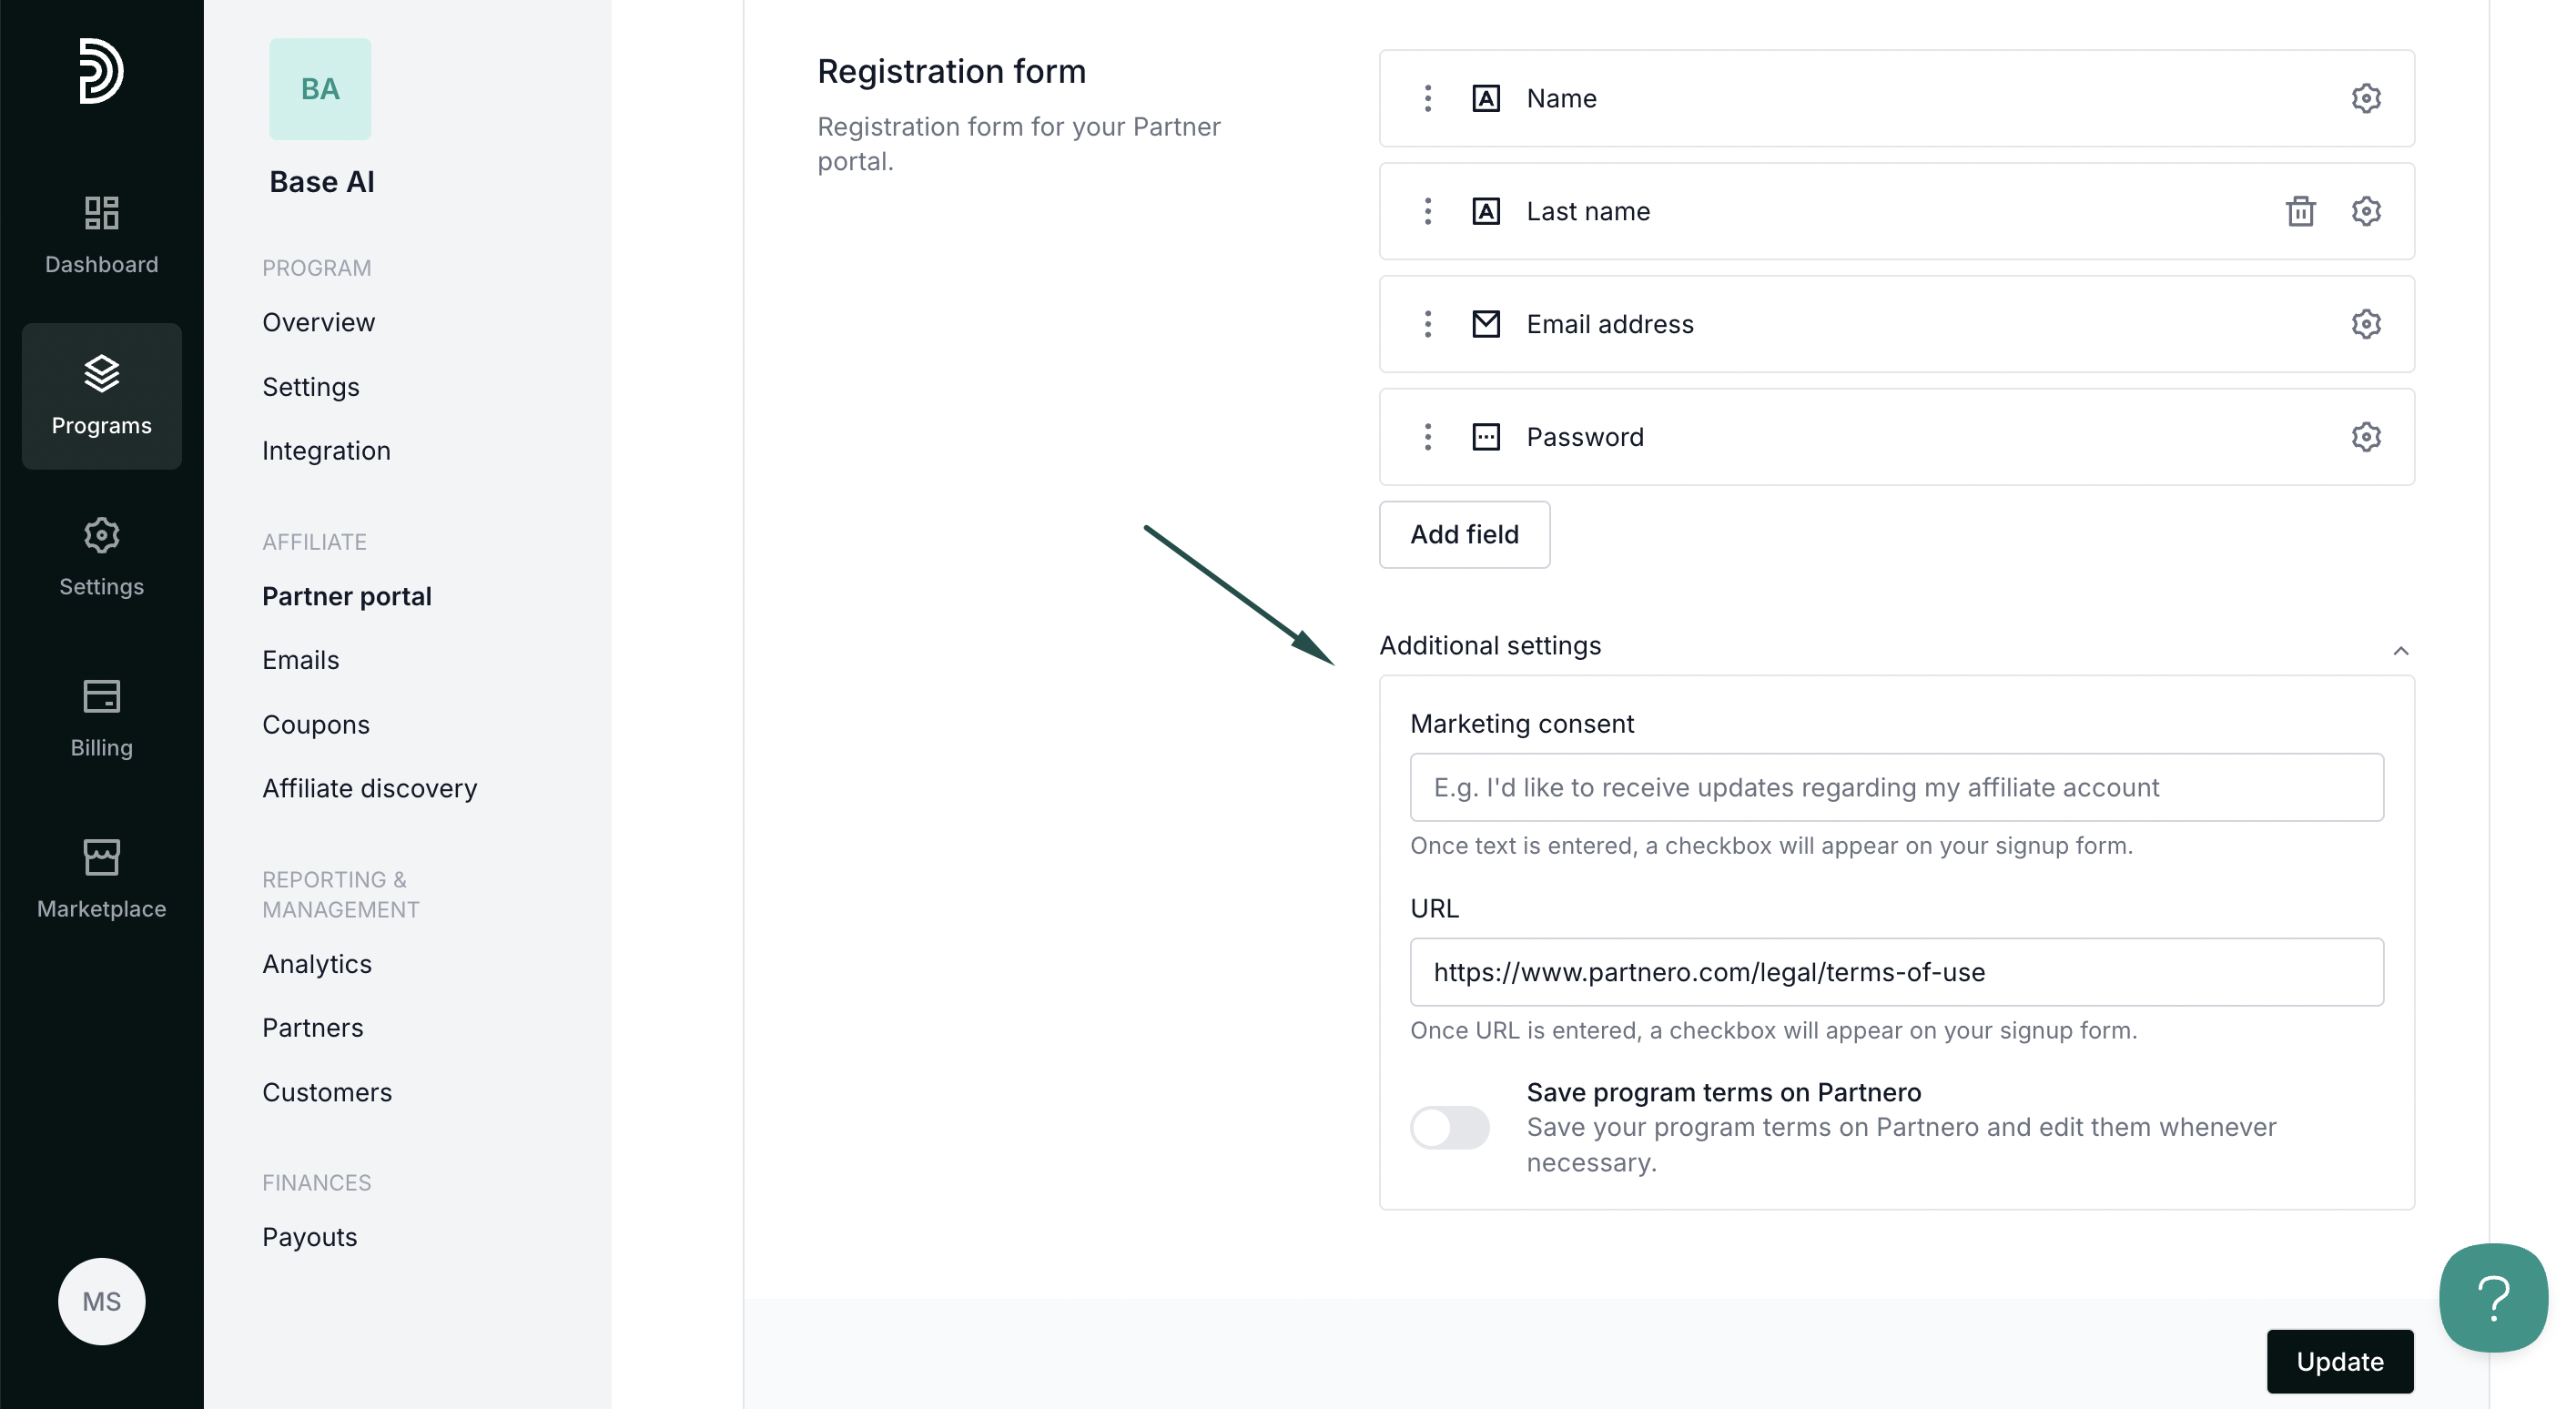The image size is (2576, 1409).
Task: Go to Dashboard in the left rail
Action: tap(101, 235)
